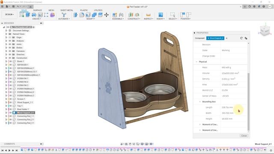Screen dimensions: 274x154
Task: Select the Hole tool in Create
Action: pyautogui.click(x=40, y=15)
